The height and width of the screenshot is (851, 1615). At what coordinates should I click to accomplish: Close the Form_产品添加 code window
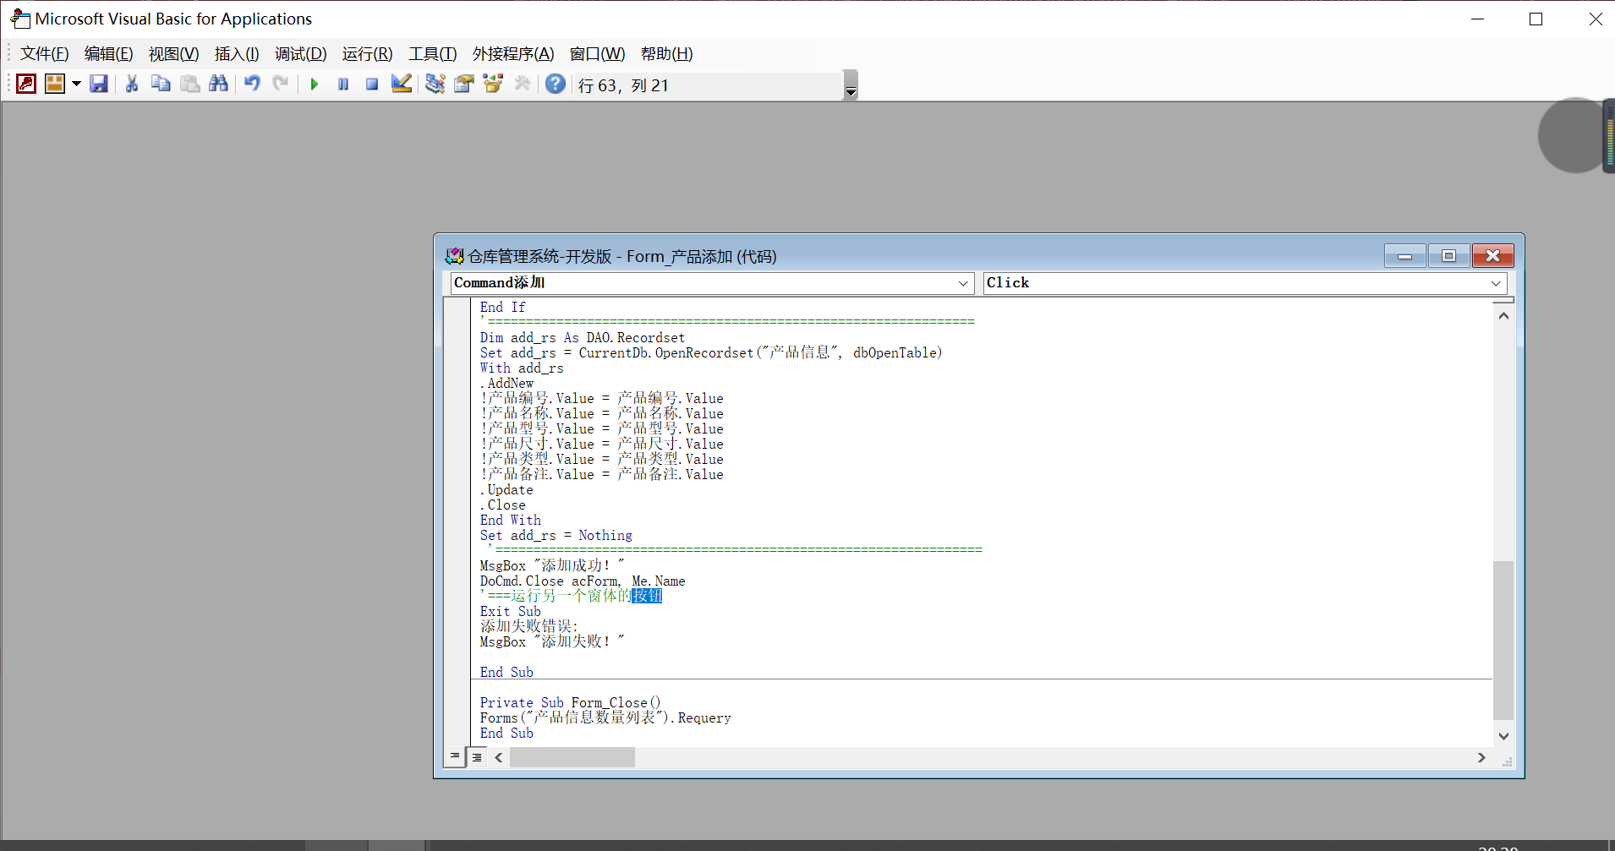[1492, 256]
